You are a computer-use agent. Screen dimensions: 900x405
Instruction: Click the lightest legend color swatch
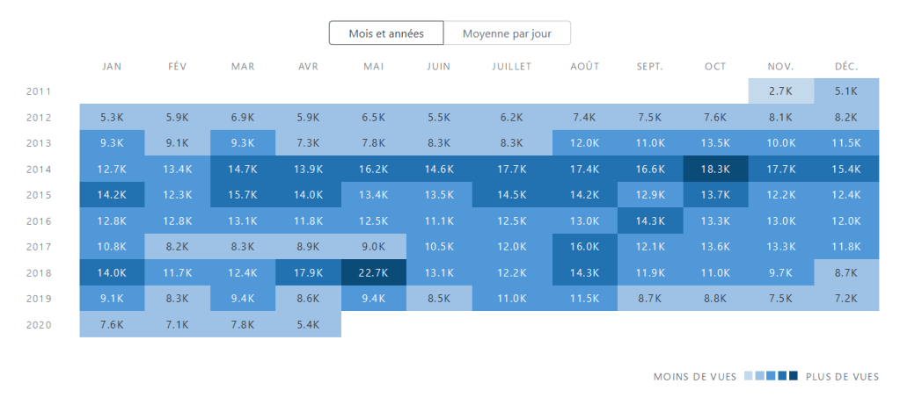tap(749, 377)
